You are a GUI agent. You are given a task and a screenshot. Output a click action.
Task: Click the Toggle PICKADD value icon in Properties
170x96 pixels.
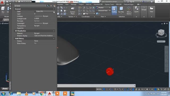point(48,6)
